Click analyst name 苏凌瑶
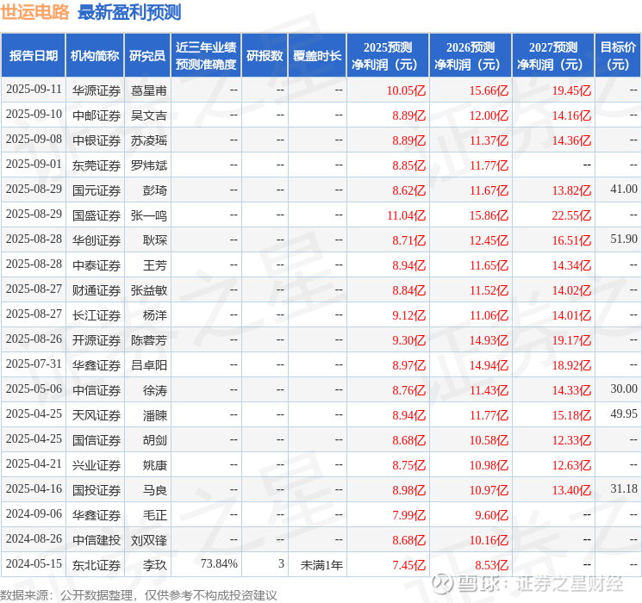The image size is (642, 603). 148,140
